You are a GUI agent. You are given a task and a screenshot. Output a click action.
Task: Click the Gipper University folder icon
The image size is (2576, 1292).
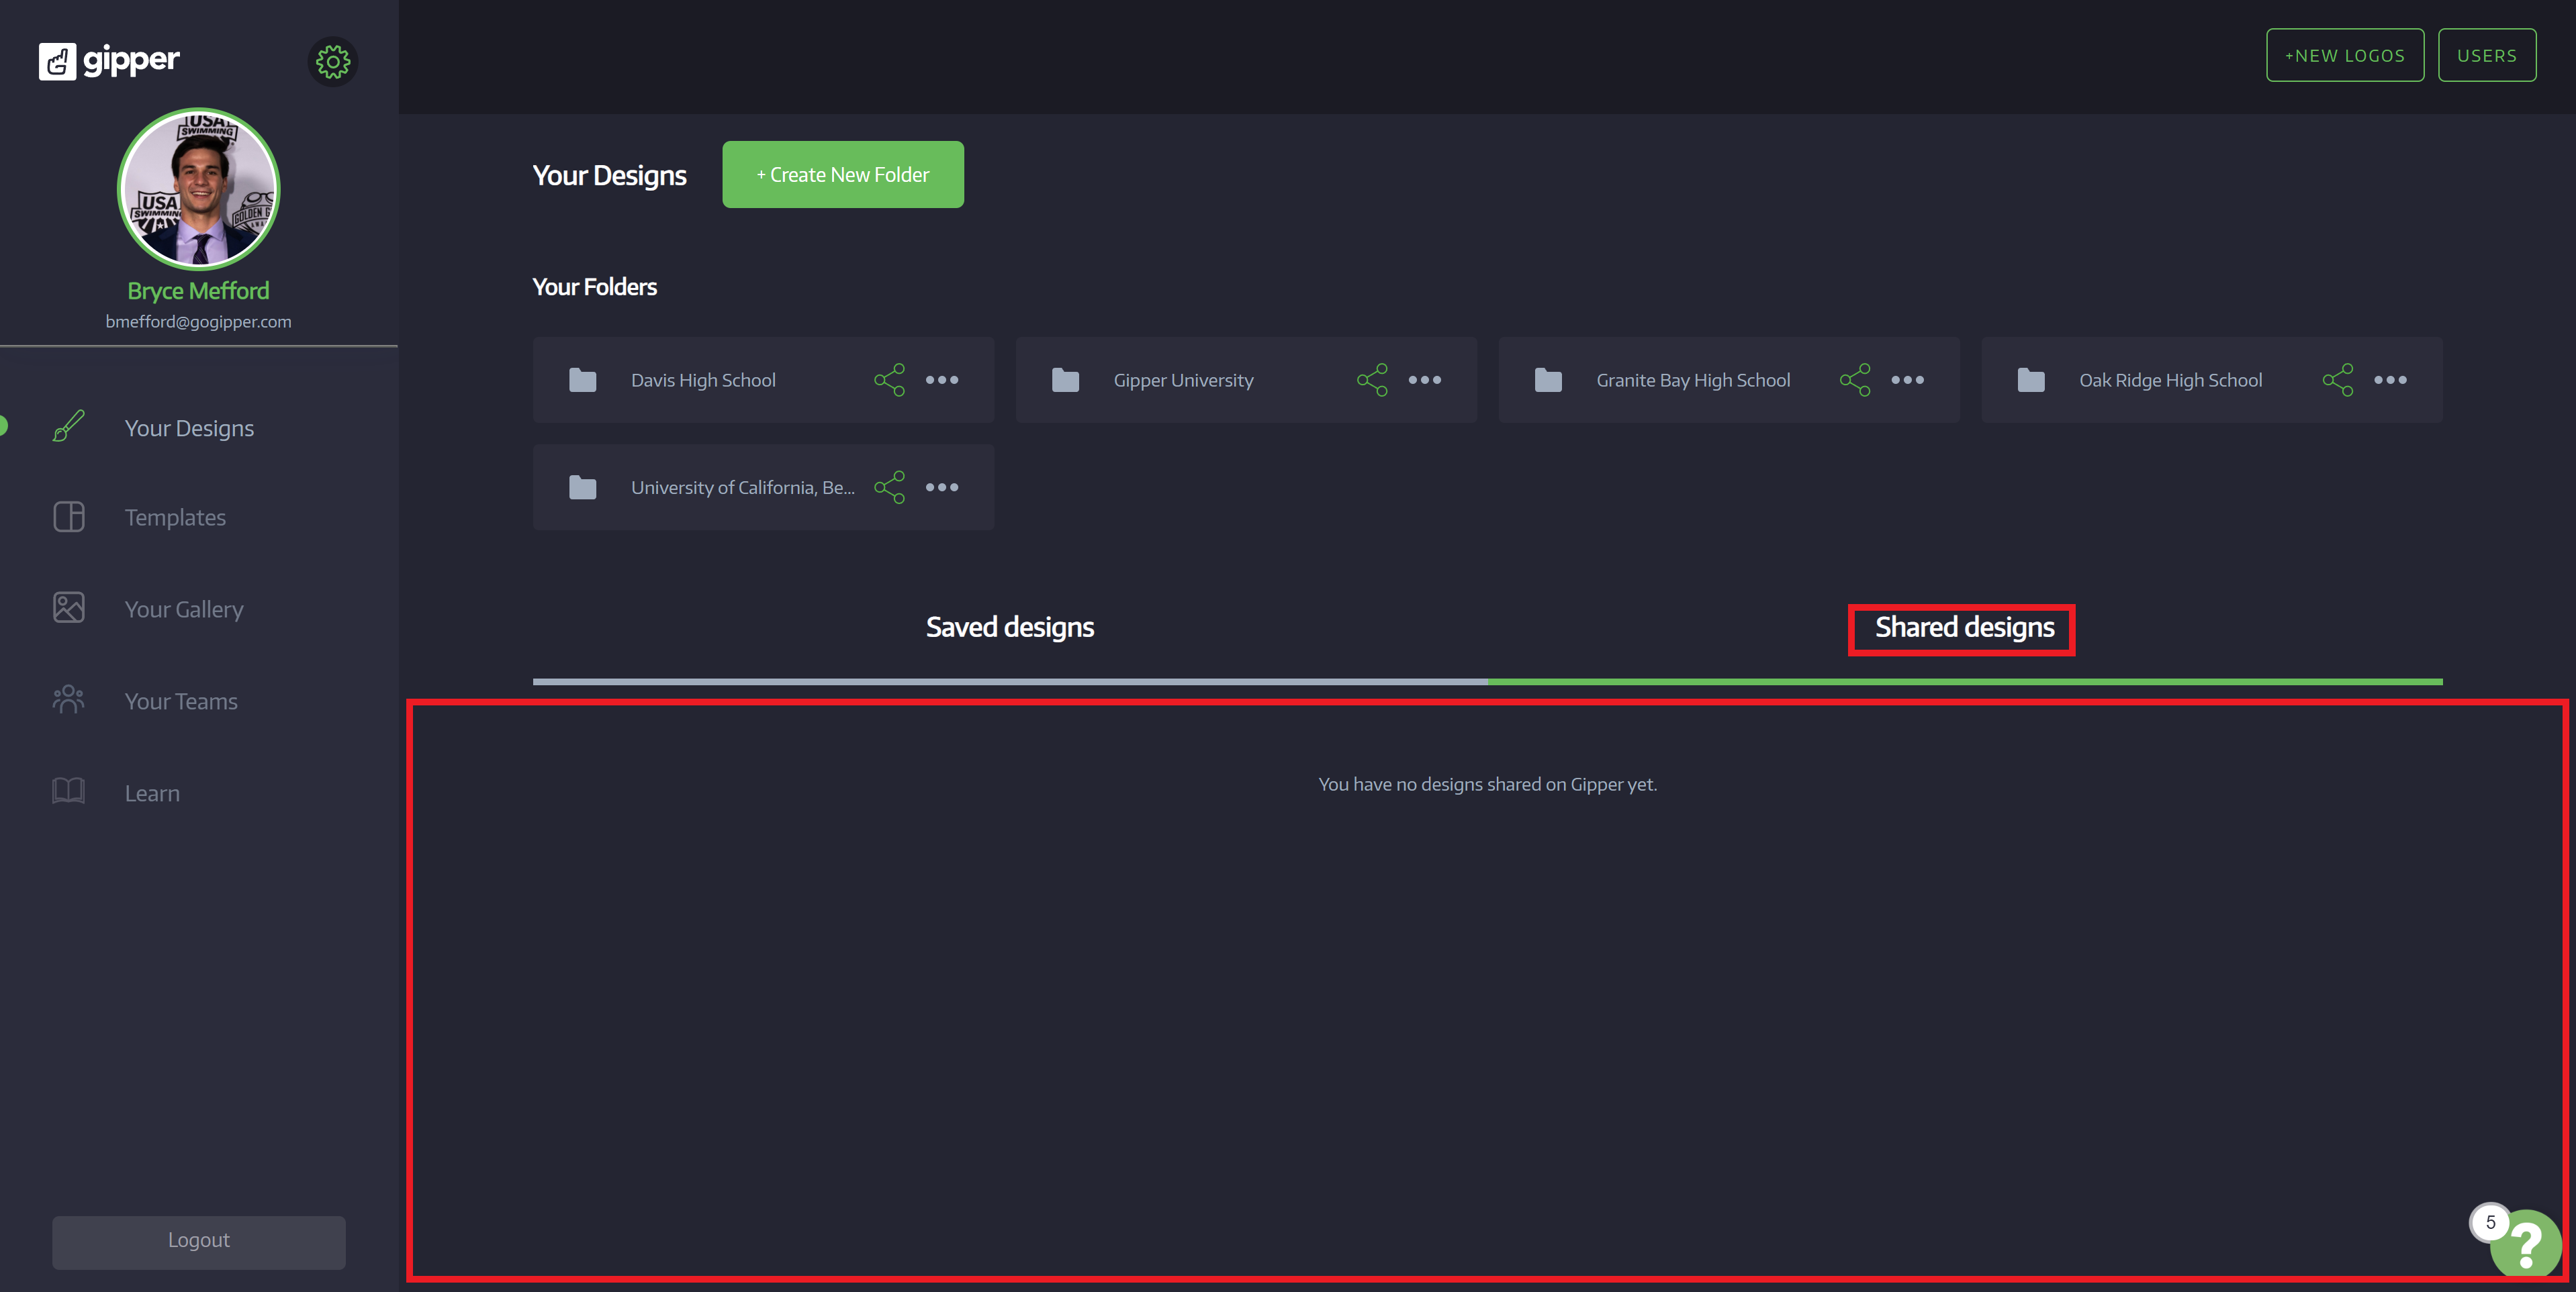coord(1065,380)
